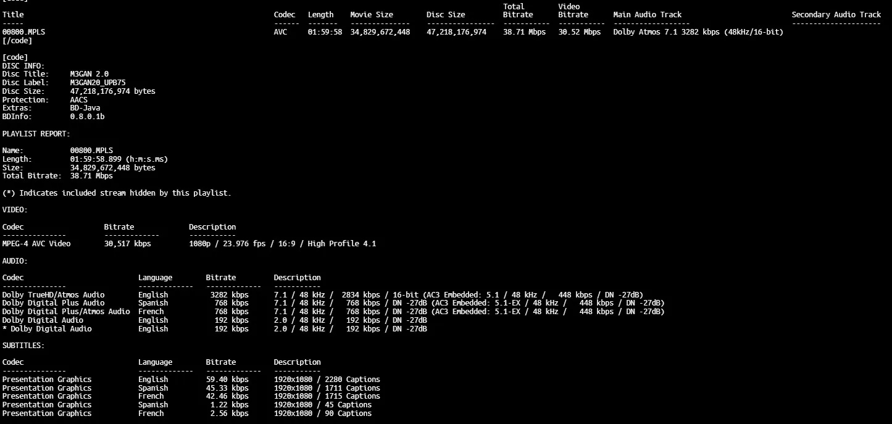Click the 00800.MPLS title in the summary row
The height and width of the screenshot is (424, 892).
coord(23,32)
